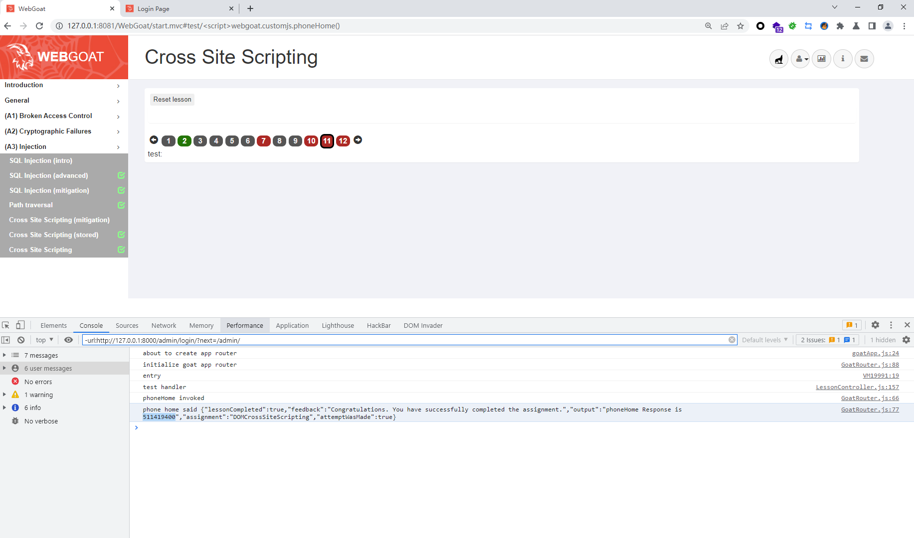Toggle the device toolbar in DevTools
Viewport: 914px width, 538px height.
tap(20, 325)
